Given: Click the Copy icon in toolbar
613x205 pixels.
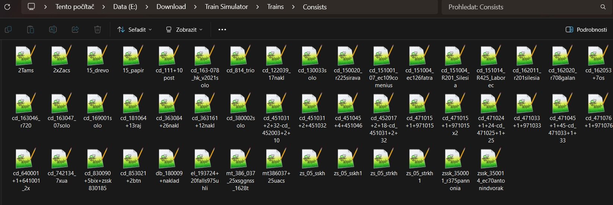Looking at the screenshot, I should [8, 29].
